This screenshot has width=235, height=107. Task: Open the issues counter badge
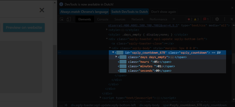click(206, 19)
